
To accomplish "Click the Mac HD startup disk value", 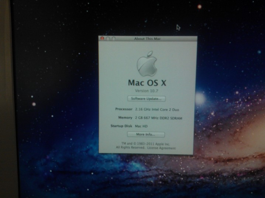I will 141,126.
